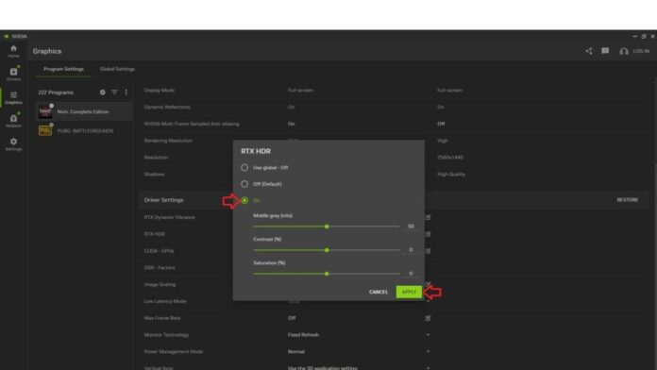Click the edit icon on the Max Frame Rate row
Image resolution: width=657 pixels, height=370 pixels.
428,318
